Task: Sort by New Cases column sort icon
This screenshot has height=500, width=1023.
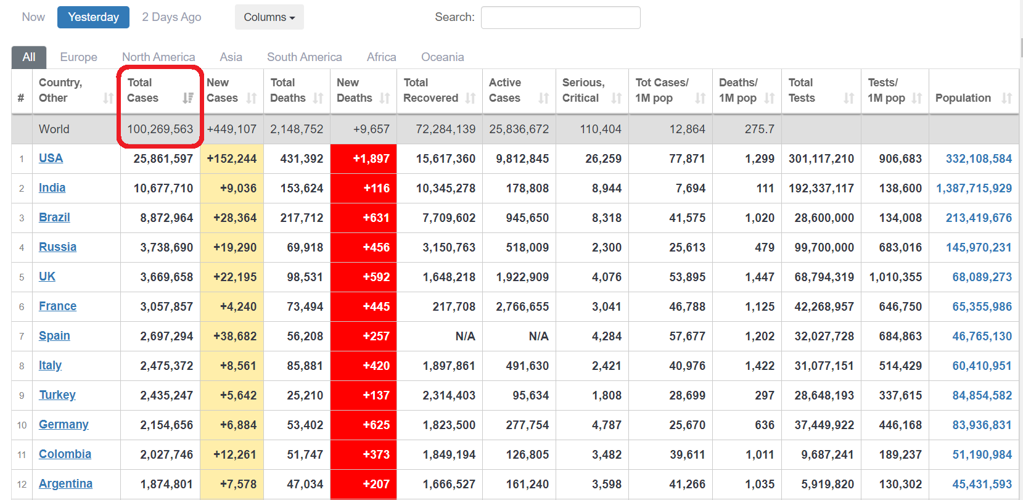Action: [x=252, y=98]
